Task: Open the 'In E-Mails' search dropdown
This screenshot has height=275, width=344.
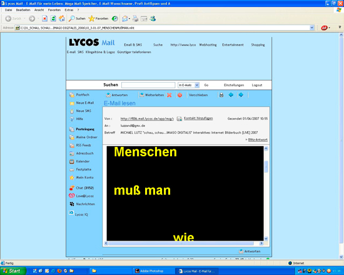Action: pyautogui.click(x=188, y=85)
